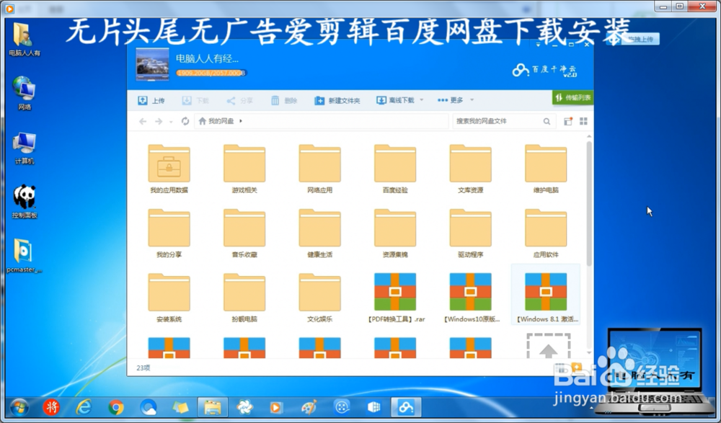The height and width of the screenshot is (423, 721).
Task: Open the 扮靓电脑 folder
Action: click(244, 298)
